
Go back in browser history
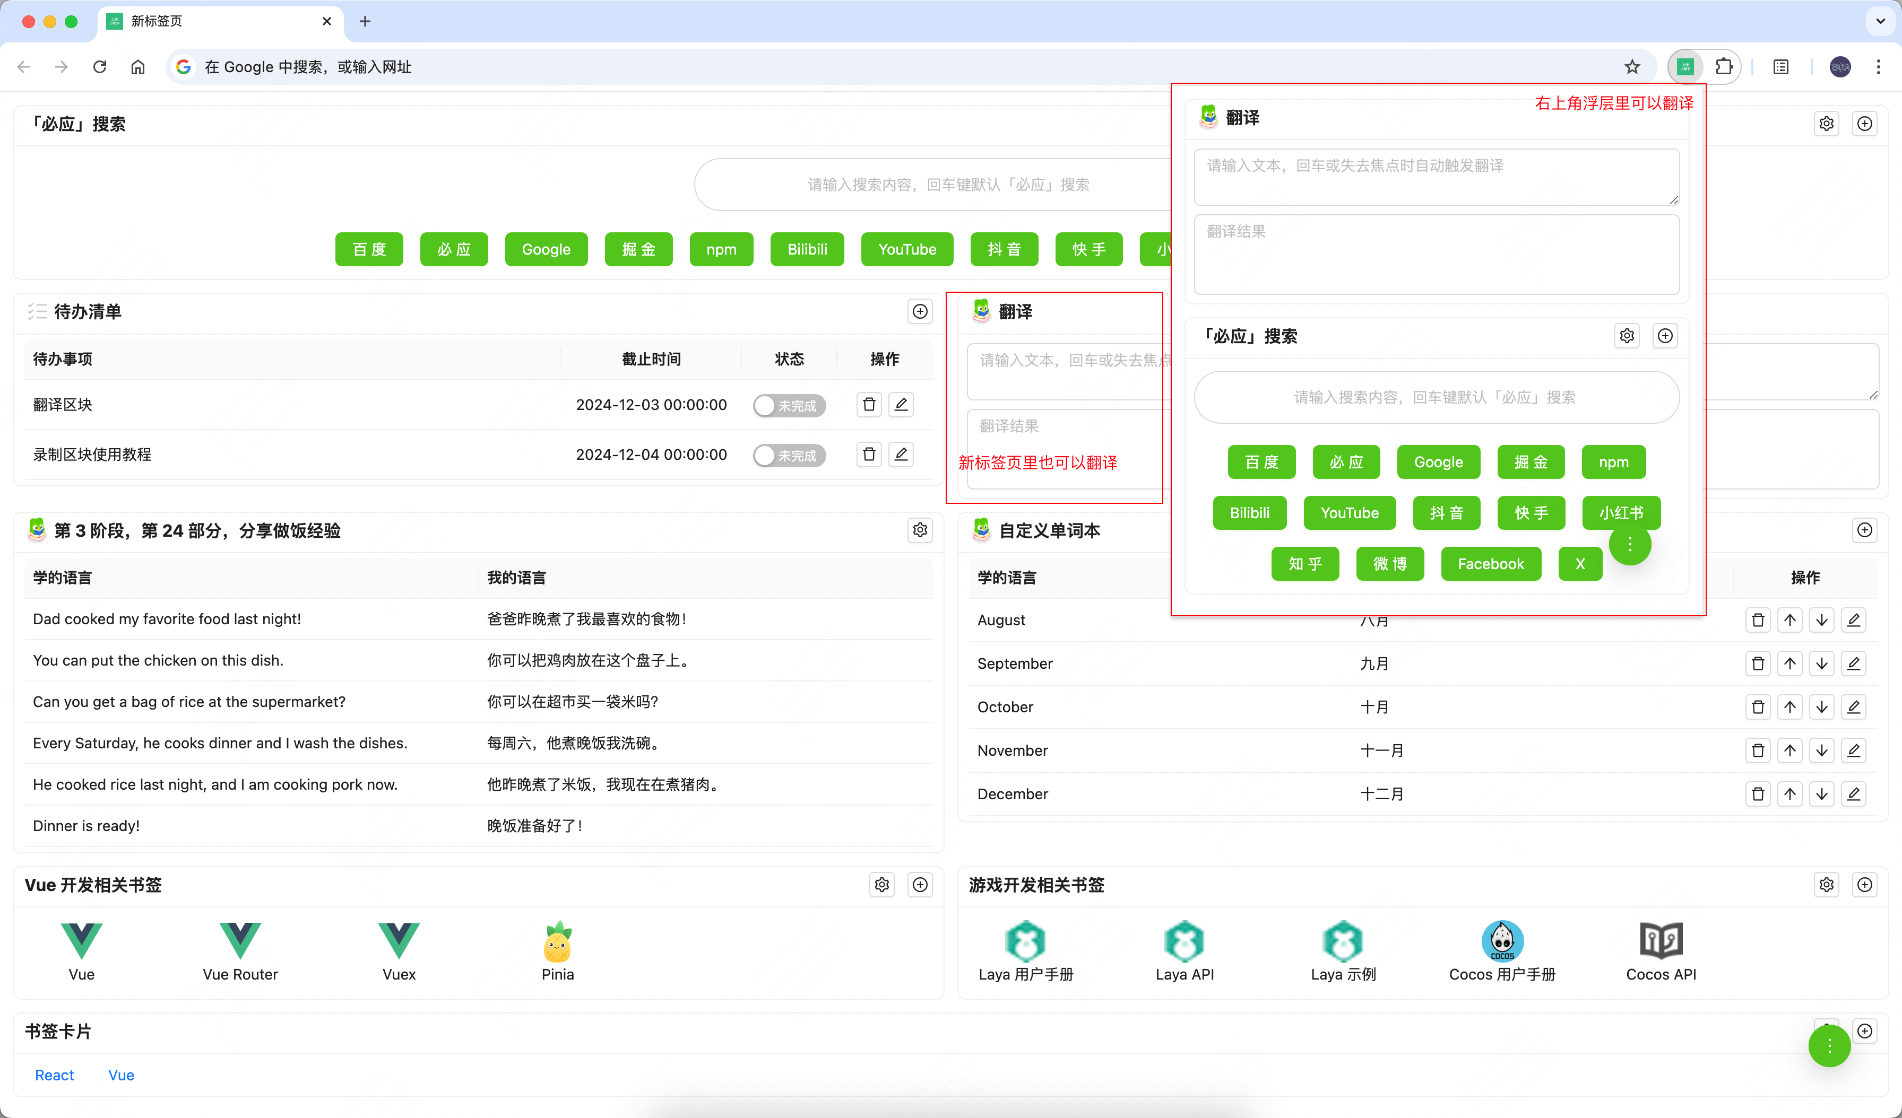click(24, 67)
